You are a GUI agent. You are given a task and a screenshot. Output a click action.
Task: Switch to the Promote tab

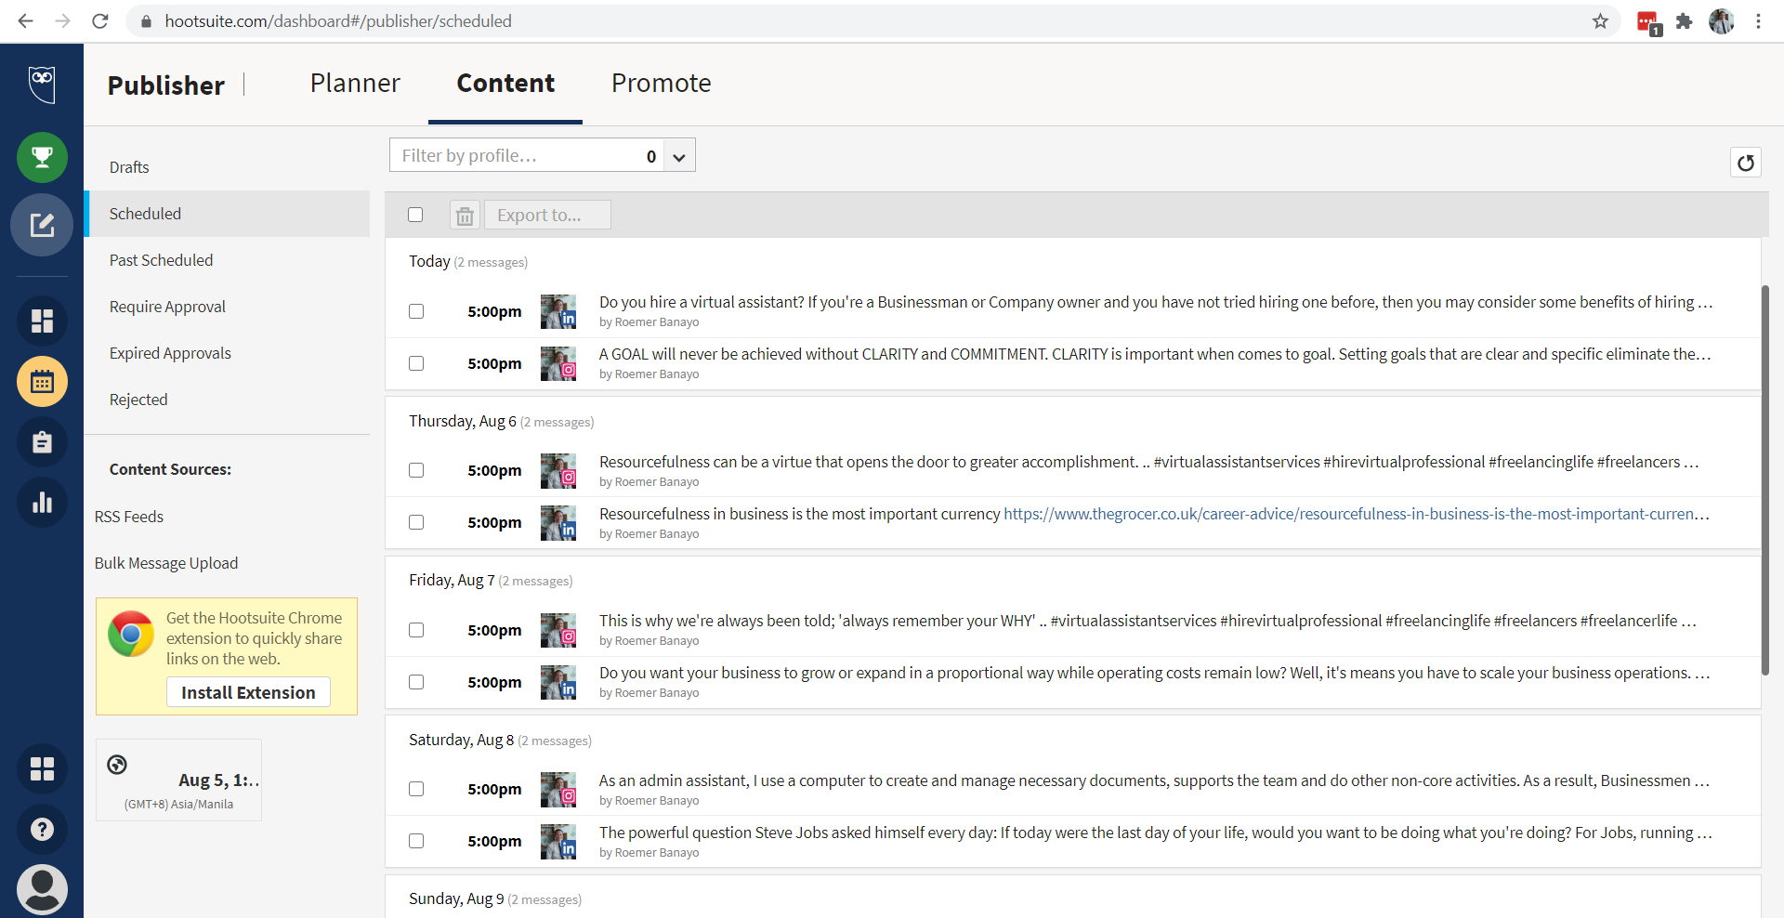[661, 84]
